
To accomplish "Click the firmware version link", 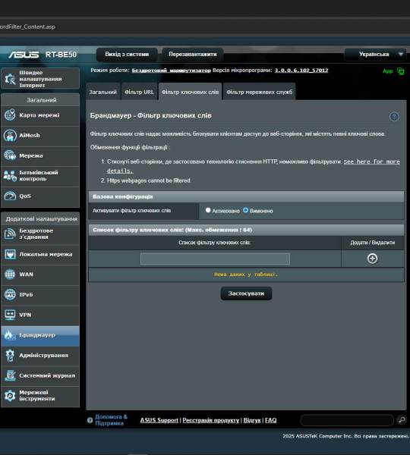I will coord(301,71).
